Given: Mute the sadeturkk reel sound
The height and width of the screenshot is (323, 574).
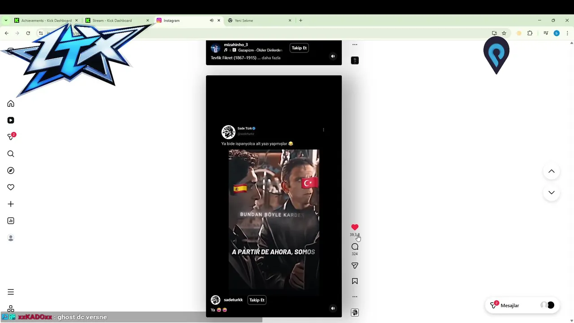Looking at the screenshot, I should coord(333,308).
